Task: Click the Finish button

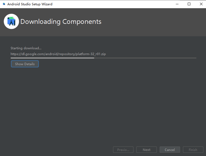Action: tap(193, 150)
